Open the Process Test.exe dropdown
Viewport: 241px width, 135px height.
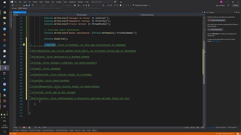click(x=29, y=8)
